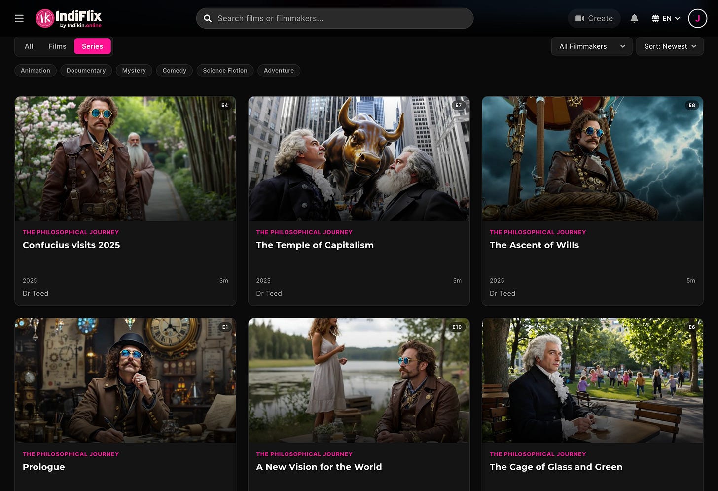Screen dimensions: 718x491
Task: Filter by Documentary genre
Action: click(x=86, y=71)
